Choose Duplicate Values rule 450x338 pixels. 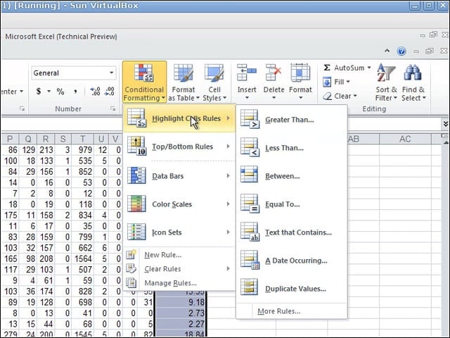click(x=291, y=289)
